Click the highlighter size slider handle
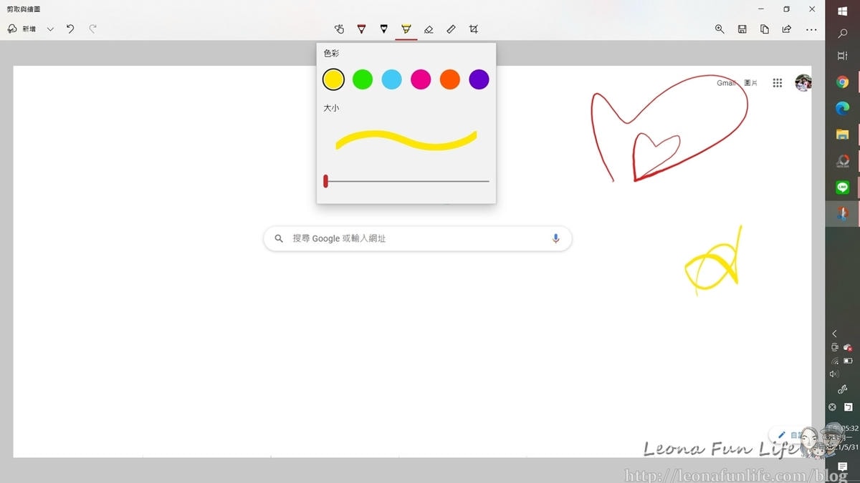 point(325,181)
